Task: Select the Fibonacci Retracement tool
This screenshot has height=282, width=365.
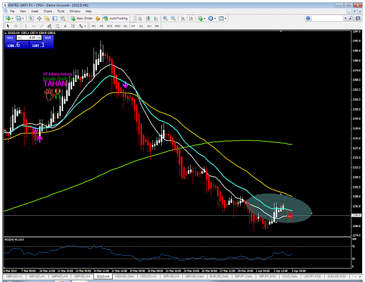Action: click(57, 26)
